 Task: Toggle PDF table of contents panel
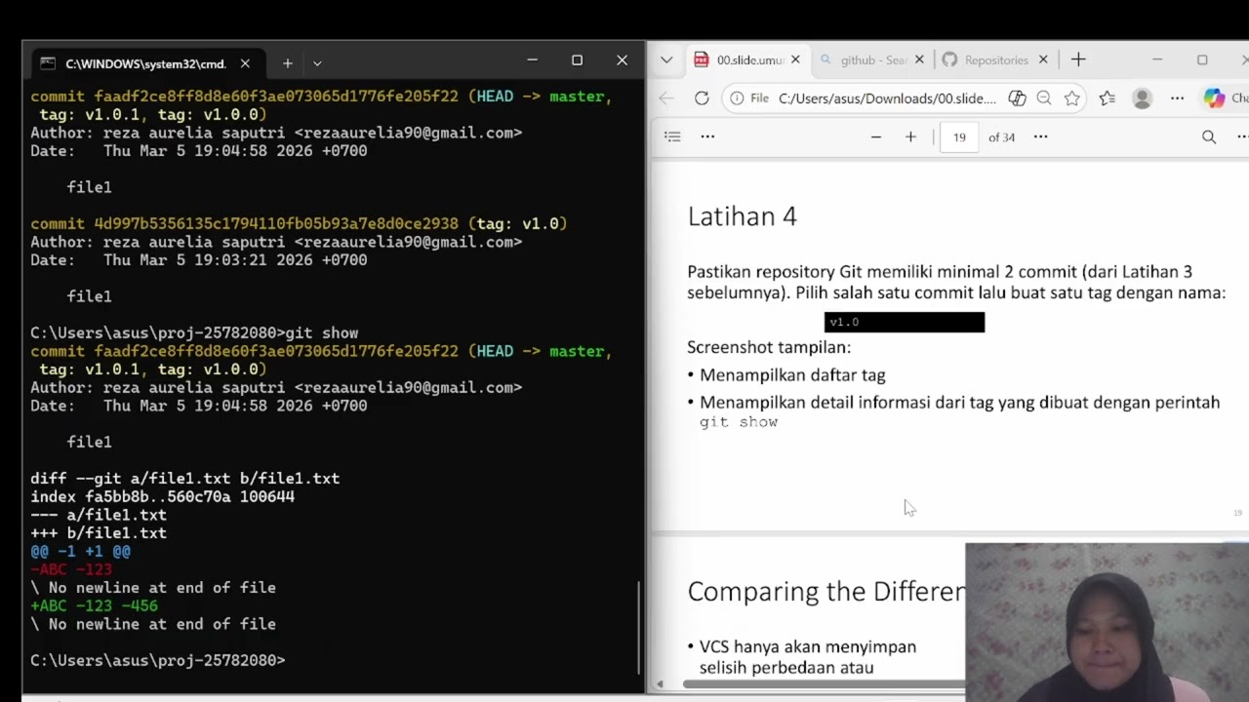[x=672, y=136]
